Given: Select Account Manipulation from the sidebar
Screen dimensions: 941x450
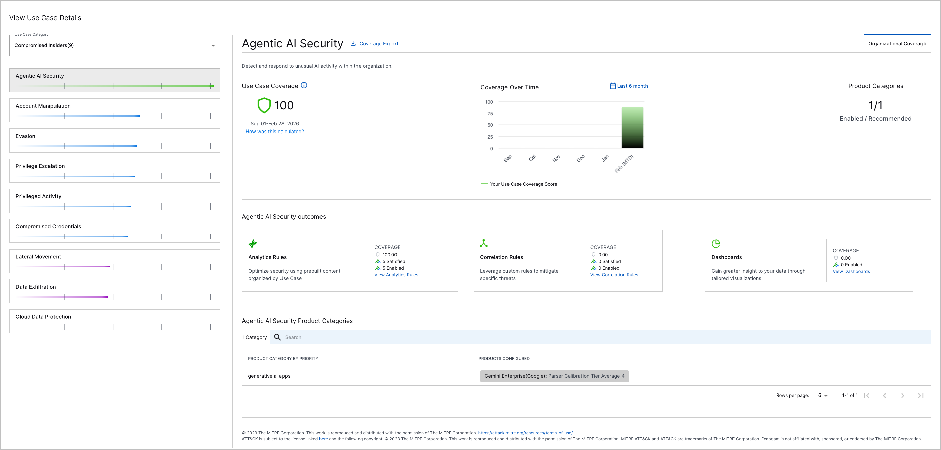Looking at the screenshot, I should click(x=115, y=110).
